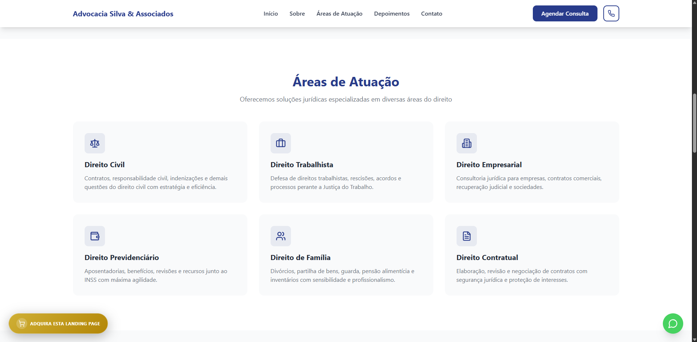
Task: Click the Áreas de Atuação section heading
Action: pos(346,82)
